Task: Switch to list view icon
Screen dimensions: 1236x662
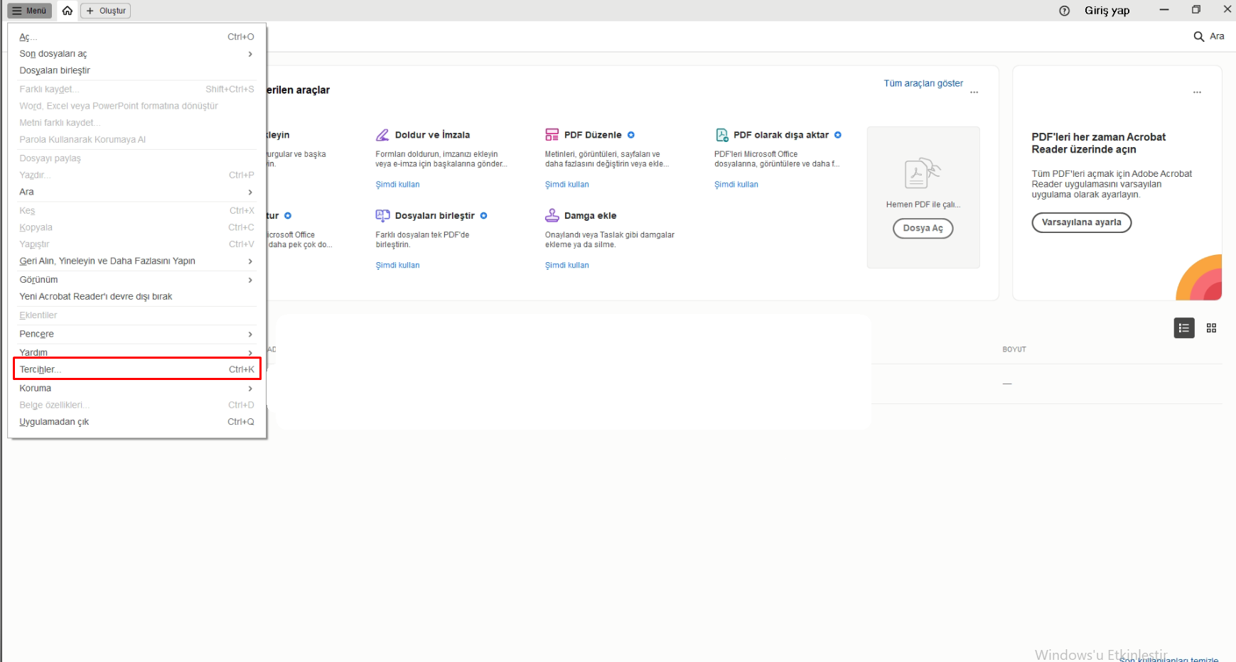Action: (1184, 328)
